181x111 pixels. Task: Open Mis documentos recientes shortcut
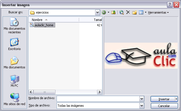[x=14, y=26]
